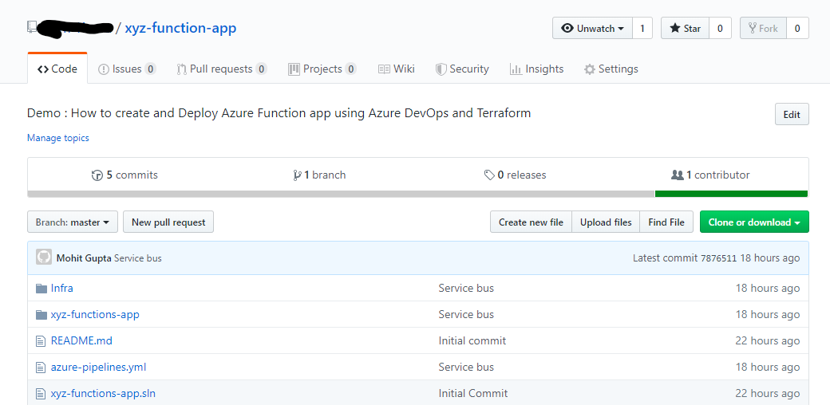
Task: Open README.md file
Action: pyautogui.click(x=81, y=341)
